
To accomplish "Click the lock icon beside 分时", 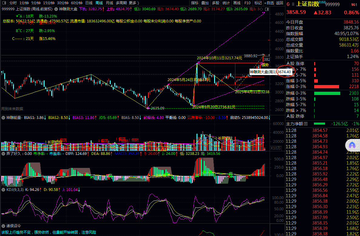I will click(x=5, y=3).
